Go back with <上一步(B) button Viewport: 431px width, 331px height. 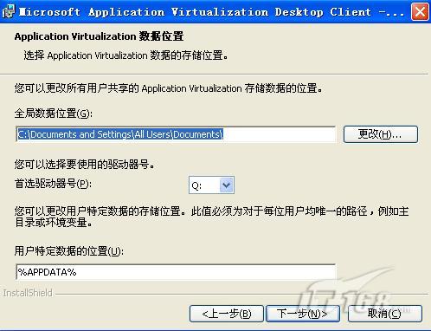tap(227, 314)
